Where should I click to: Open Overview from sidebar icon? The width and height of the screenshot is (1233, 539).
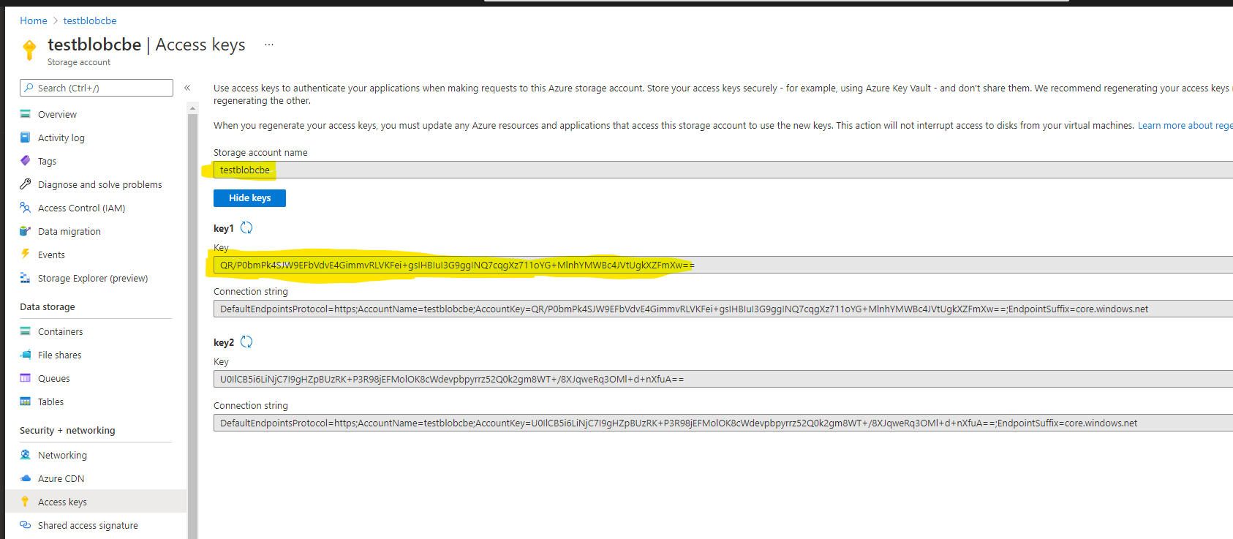coord(26,114)
